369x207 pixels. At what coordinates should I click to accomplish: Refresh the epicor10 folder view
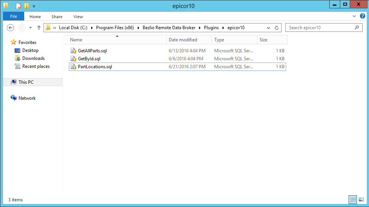click(277, 28)
